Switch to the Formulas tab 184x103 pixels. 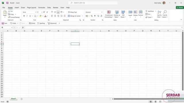[42, 7]
